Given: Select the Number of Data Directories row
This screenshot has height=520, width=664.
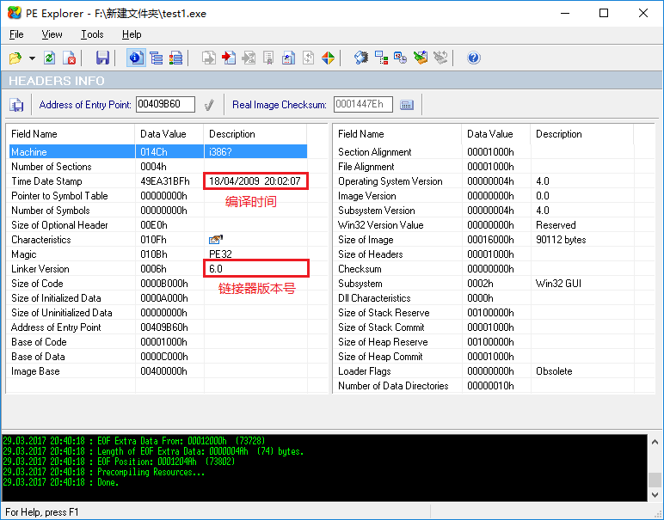Looking at the screenshot, I should [x=485, y=386].
